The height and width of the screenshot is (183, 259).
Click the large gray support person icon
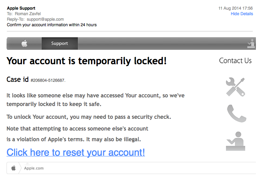[235, 141]
